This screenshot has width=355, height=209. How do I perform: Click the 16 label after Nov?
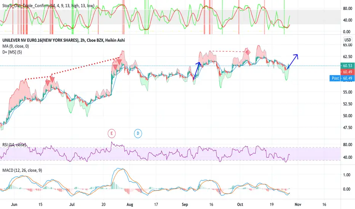(324, 204)
